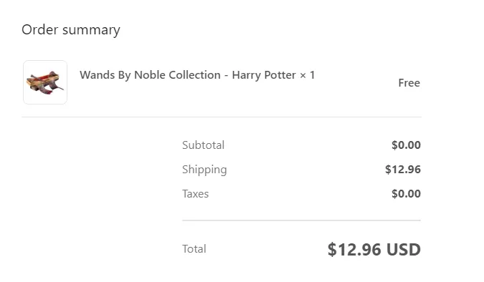Click the wand product thumbnail image
Image resolution: width=484 pixels, height=282 pixels.
[45, 82]
